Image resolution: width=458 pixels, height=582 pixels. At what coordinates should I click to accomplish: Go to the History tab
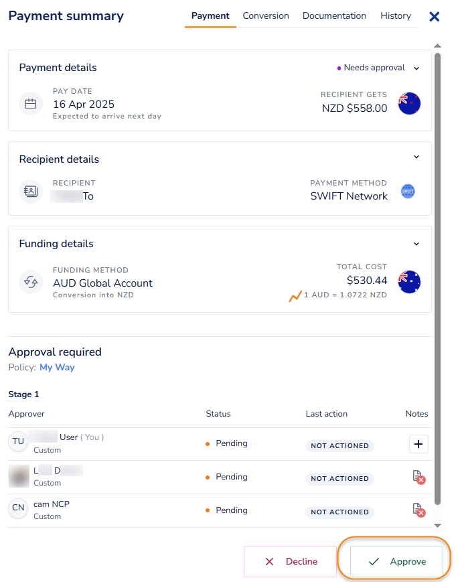pos(396,15)
